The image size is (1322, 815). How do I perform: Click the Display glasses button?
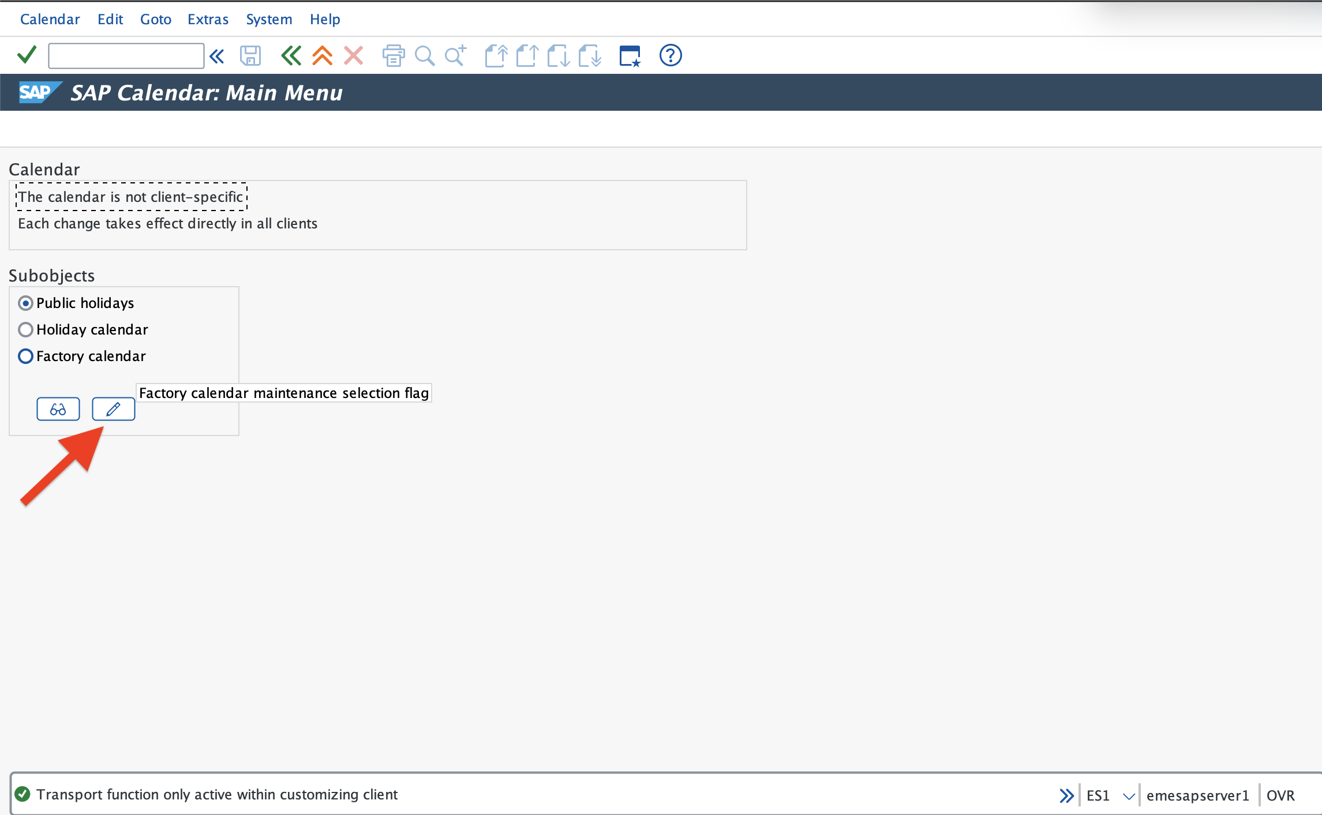coord(58,409)
